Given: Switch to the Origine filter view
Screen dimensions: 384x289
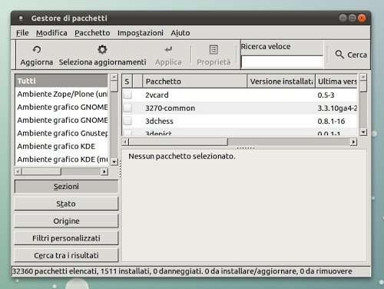Looking at the screenshot, I should tap(66, 221).
